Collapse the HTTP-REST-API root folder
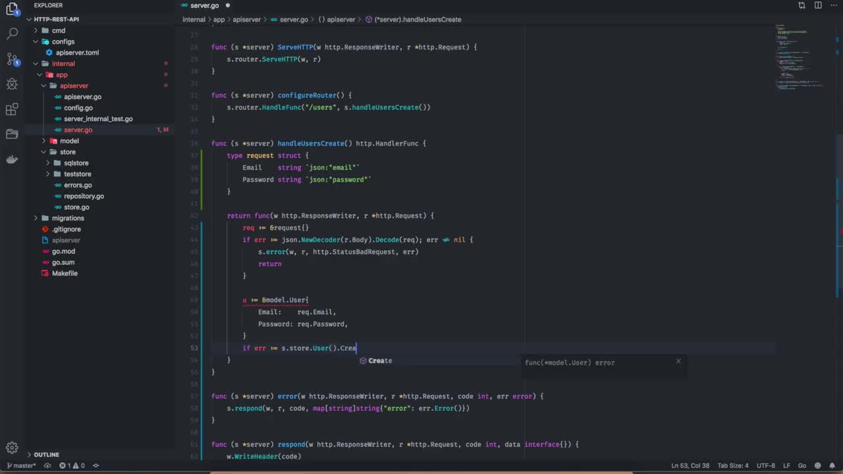Image resolution: width=843 pixels, height=474 pixels. click(30, 19)
